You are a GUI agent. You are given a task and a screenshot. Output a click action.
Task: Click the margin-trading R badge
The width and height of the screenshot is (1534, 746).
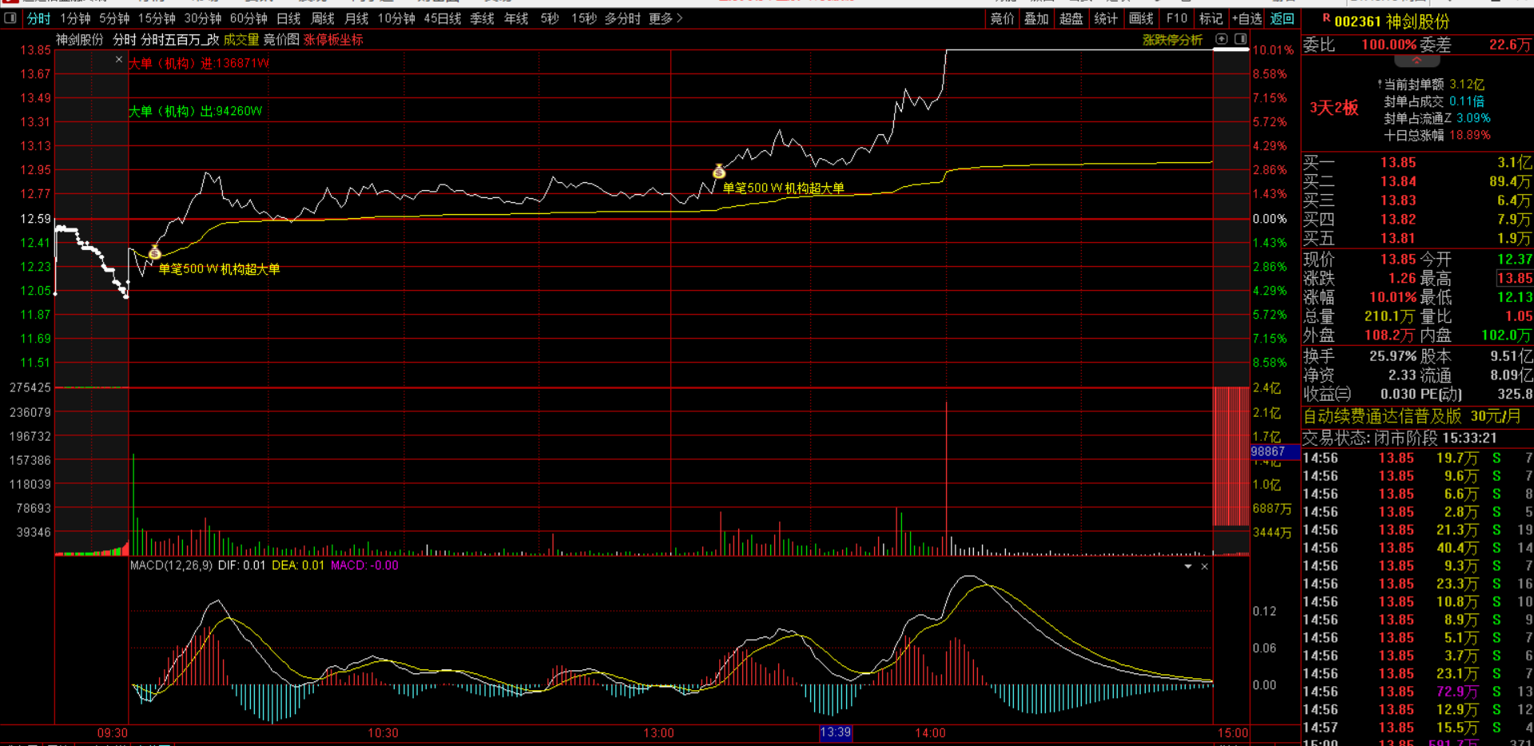click(x=1326, y=18)
